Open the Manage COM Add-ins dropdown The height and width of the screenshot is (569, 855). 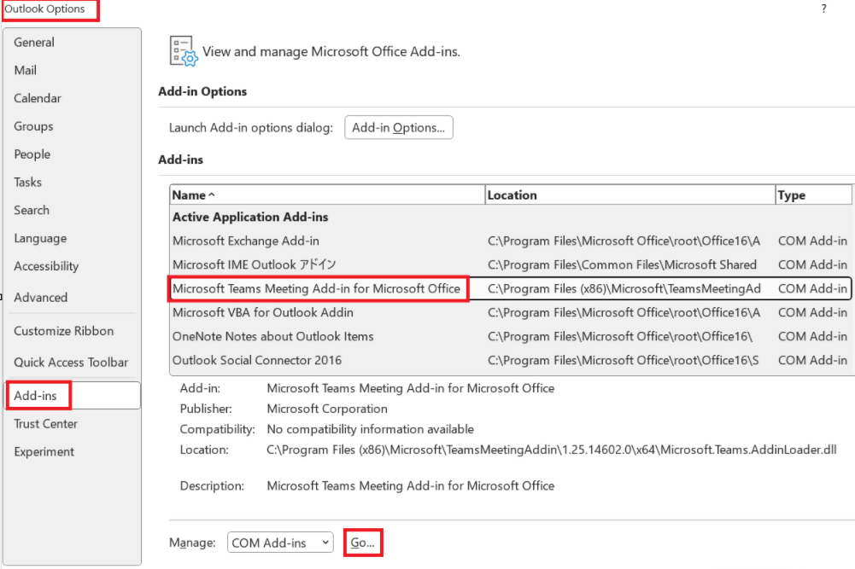(x=279, y=542)
